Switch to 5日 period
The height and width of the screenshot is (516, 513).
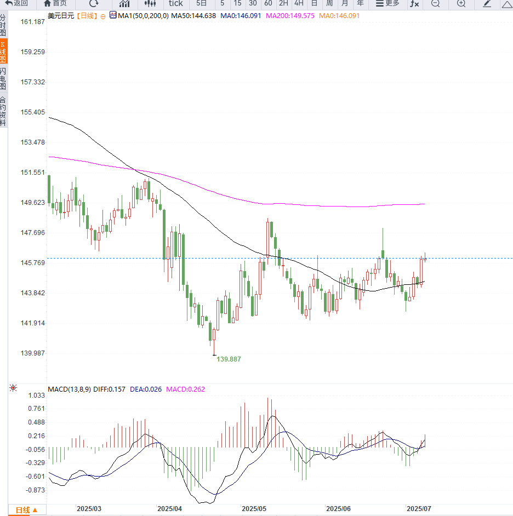coord(201,3)
